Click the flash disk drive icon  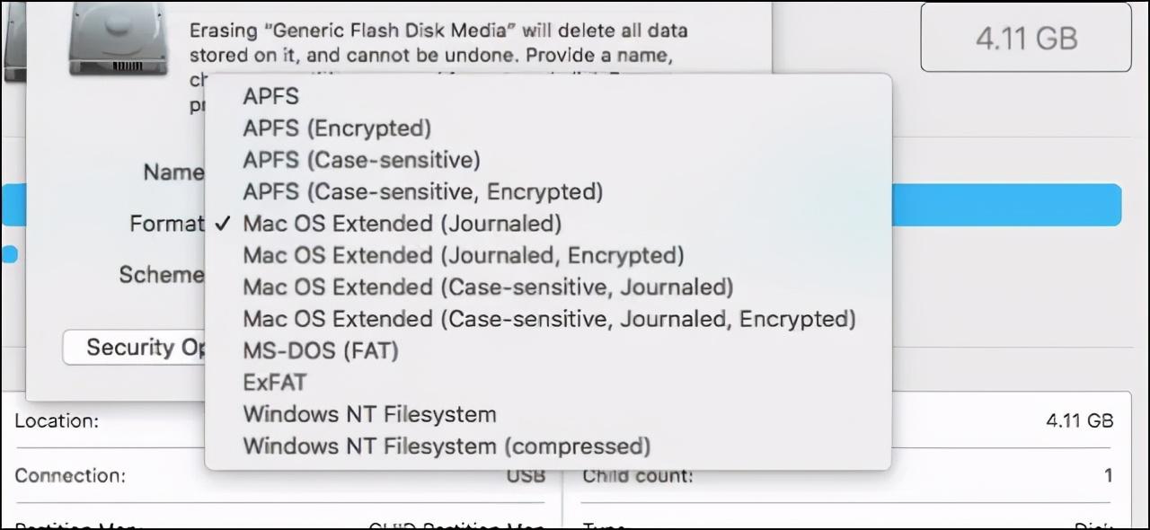(117, 40)
